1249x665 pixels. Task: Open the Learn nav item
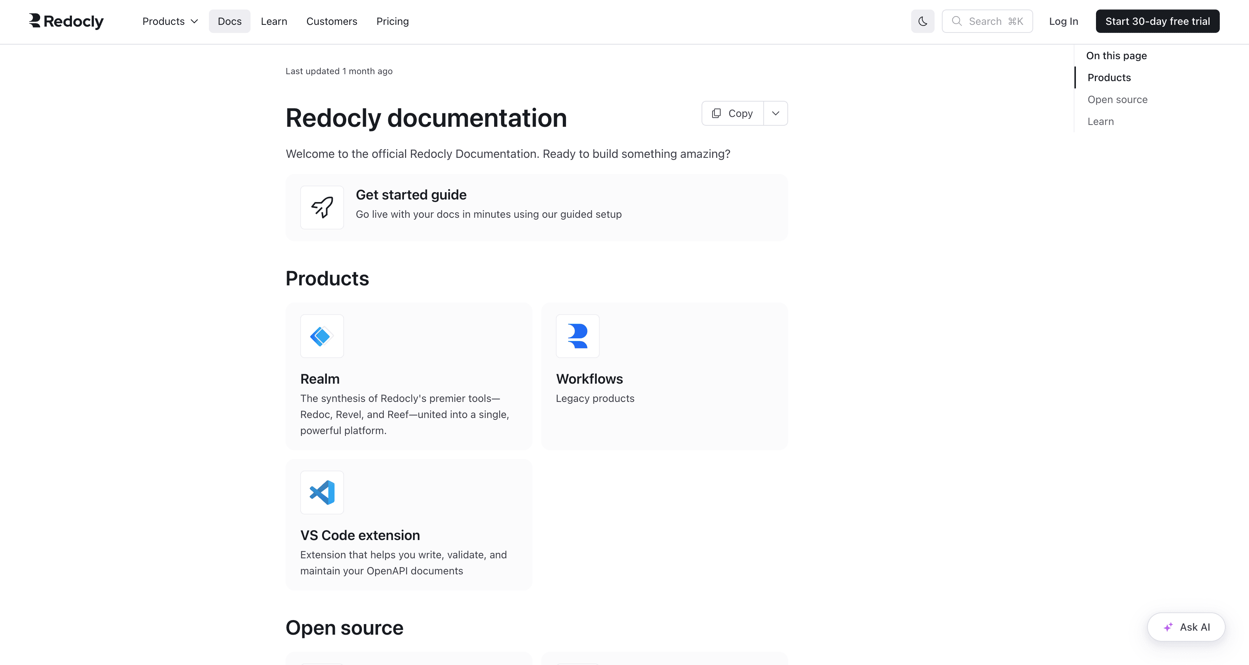point(274,21)
